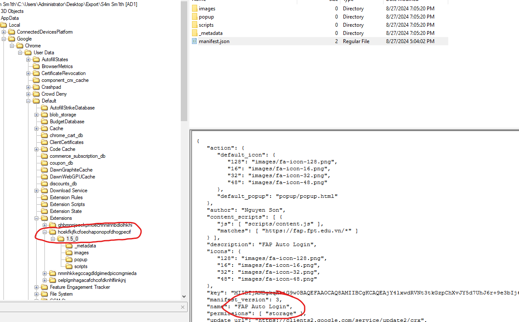
Task: Select Extension Rules in the tree
Action: [x=66, y=197]
